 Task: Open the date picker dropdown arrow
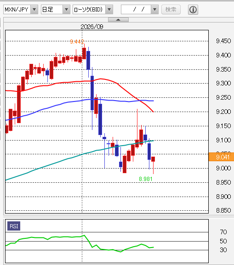(x=154, y=10)
